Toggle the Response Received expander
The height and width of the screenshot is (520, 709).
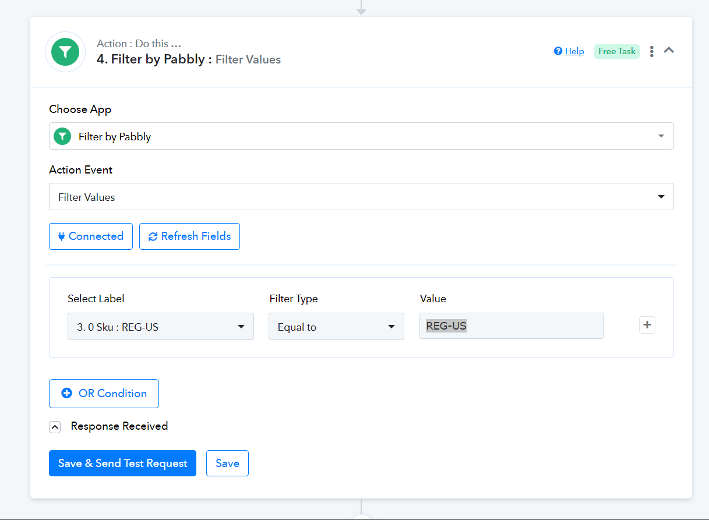55,427
